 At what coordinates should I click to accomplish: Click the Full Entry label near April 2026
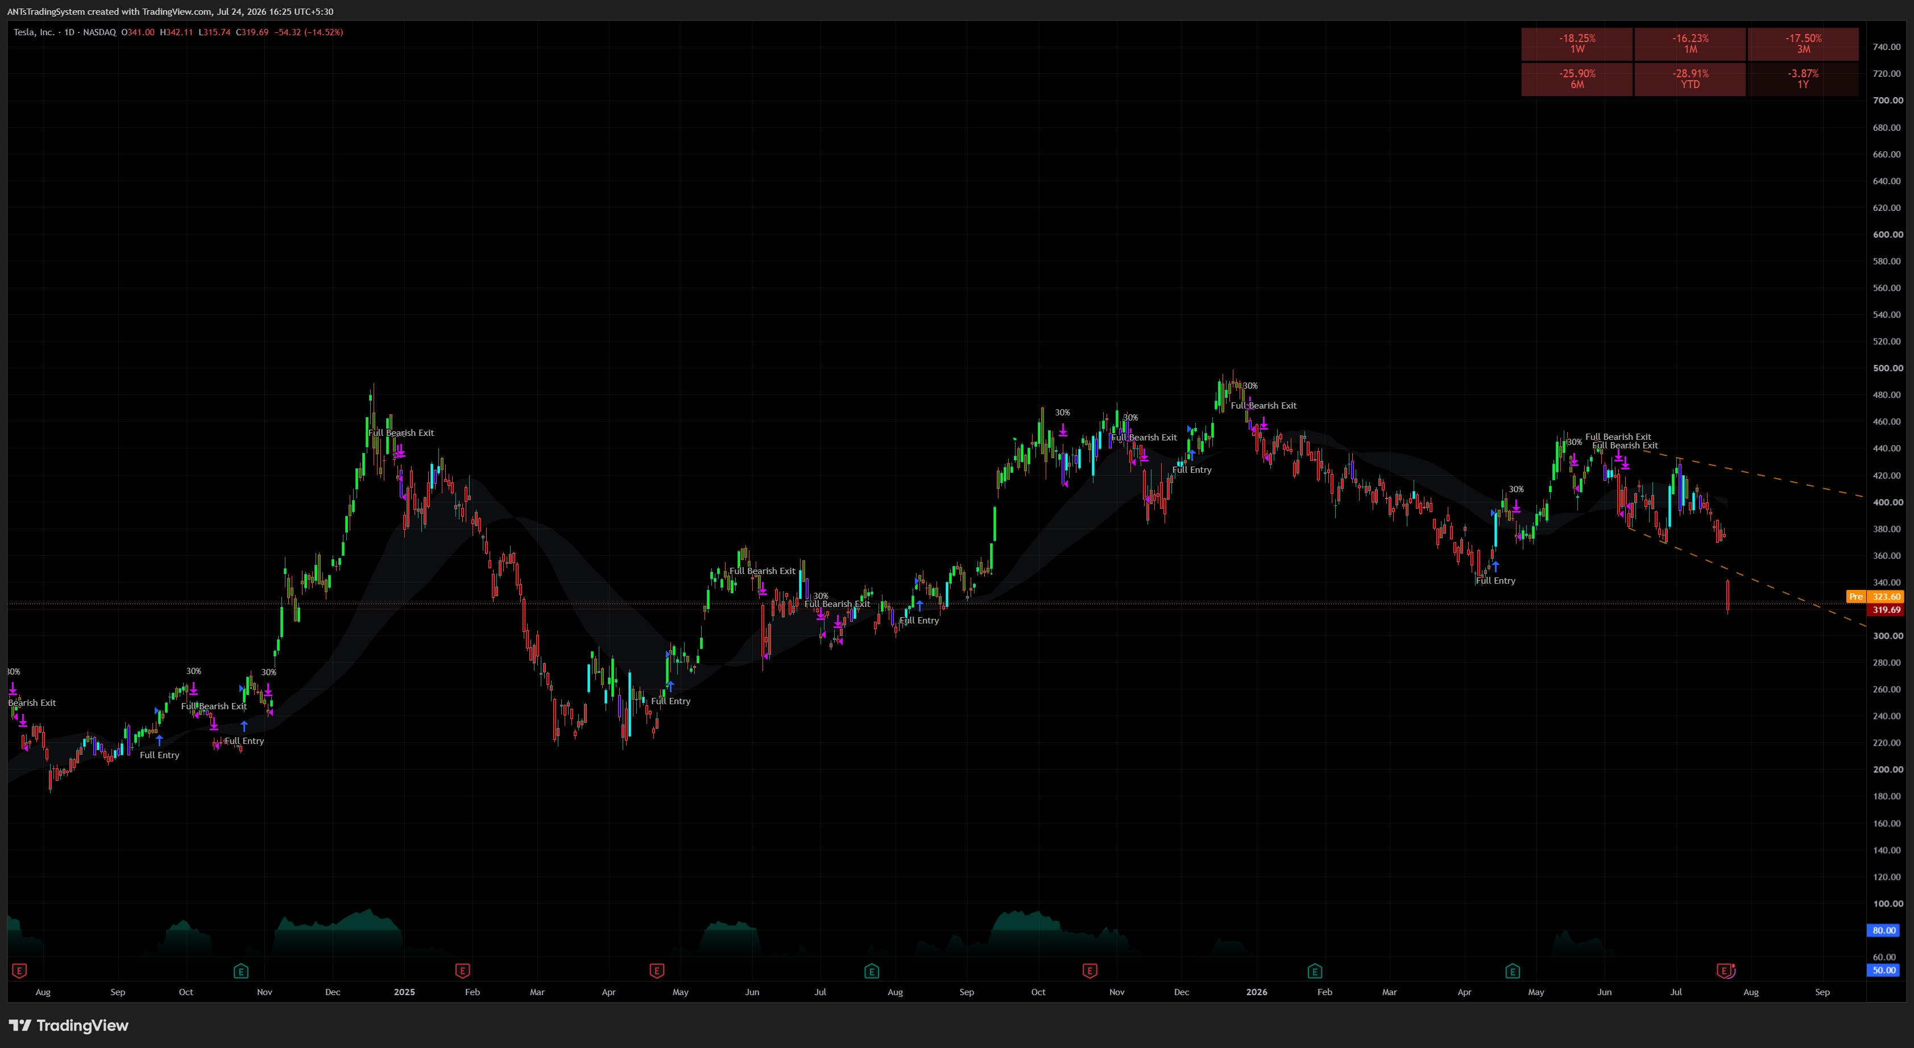point(1495,581)
